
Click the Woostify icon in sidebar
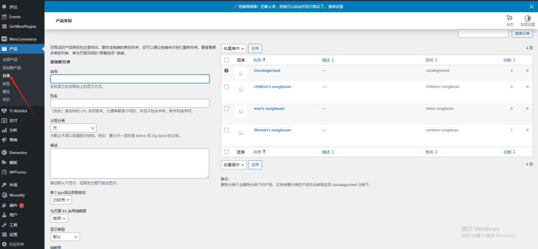click(x=4, y=195)
